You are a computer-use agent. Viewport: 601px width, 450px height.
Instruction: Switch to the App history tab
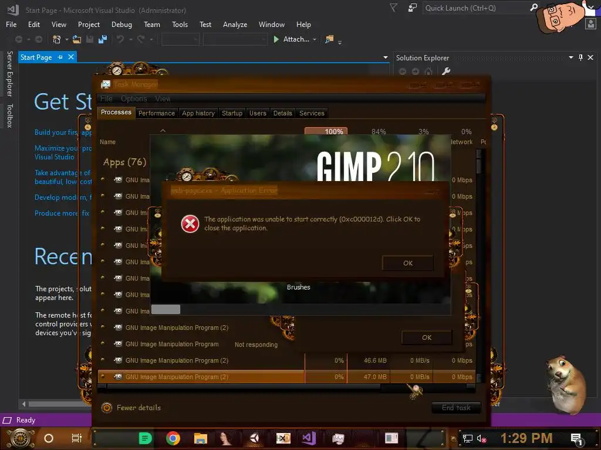point(198,113)
